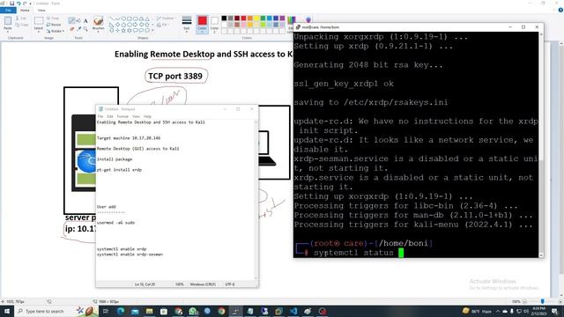The image size is (564, 317).
Task: Click the Copy button in Paint
Action: coord(21,25)
